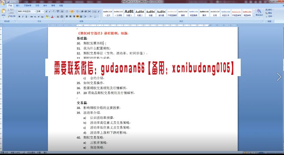Apply character shading with the shaded A icon
284x155 pixels.
[58, 17]
